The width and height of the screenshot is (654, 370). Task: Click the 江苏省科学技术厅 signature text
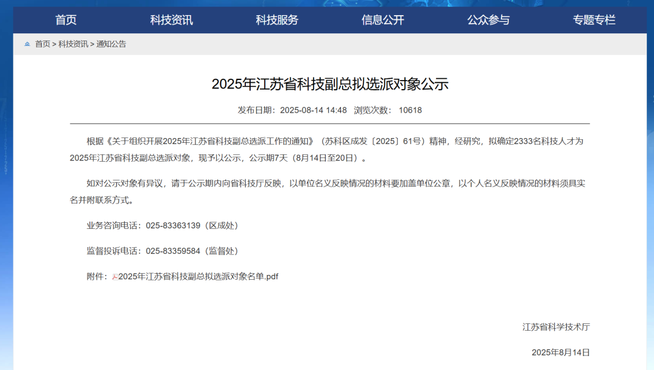click(x=556, y=327)
